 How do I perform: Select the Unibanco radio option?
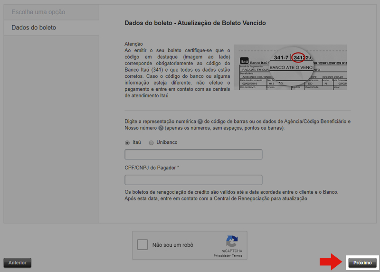(151, 143)
